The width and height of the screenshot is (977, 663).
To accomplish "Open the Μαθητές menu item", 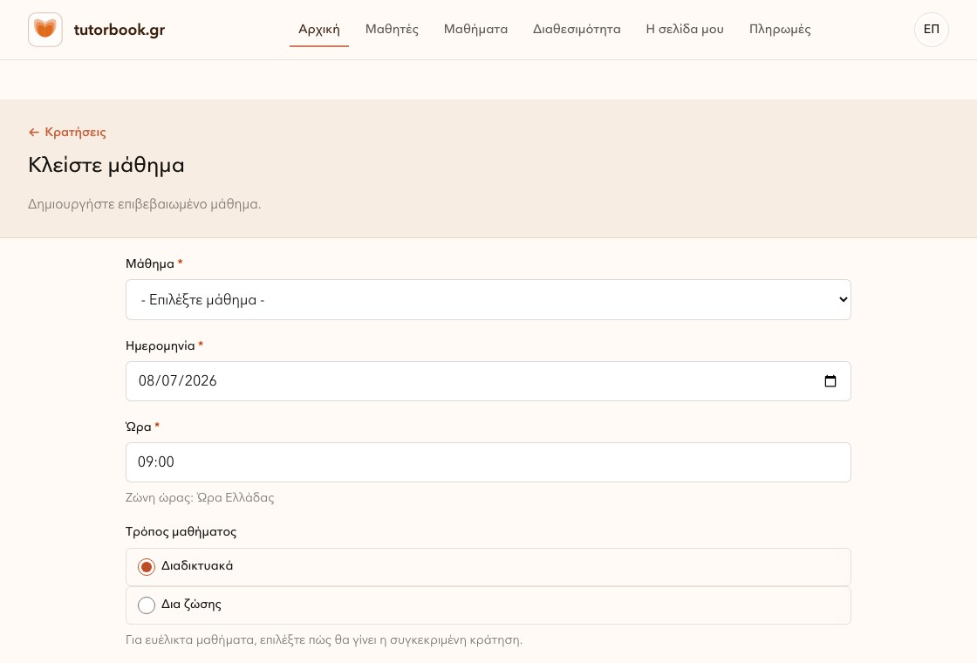I will (392, 30).
